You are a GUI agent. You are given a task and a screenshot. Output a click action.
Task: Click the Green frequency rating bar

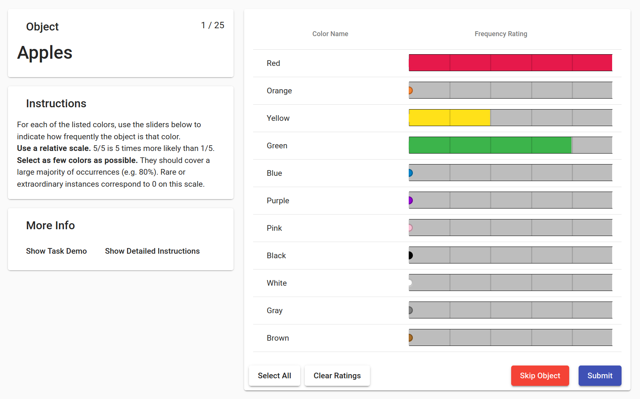510,145
